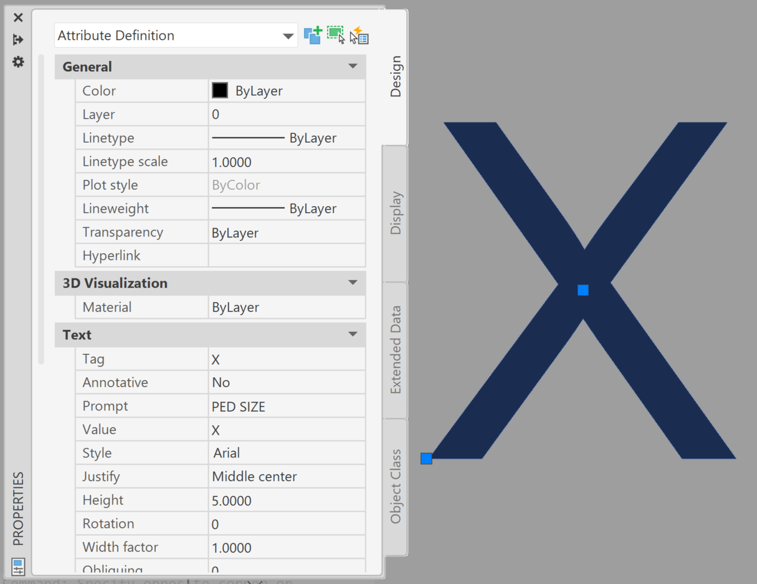Edit the Width factor value
757x584 pixels.
(287, 548)
